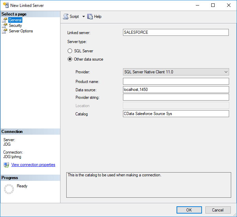Viewport: 237px width, 217px height.
Task: Click the General page icon
Action: pos(4,20)
